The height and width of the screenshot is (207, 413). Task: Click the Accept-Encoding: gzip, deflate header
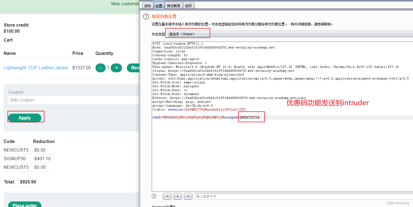pyautogui.click(x=181, y=102)
